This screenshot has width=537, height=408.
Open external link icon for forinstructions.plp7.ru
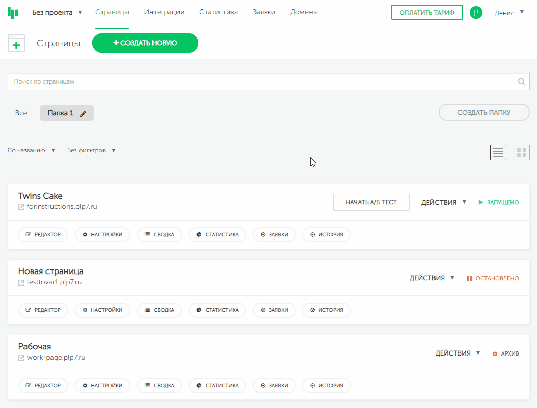pos(21,207)
